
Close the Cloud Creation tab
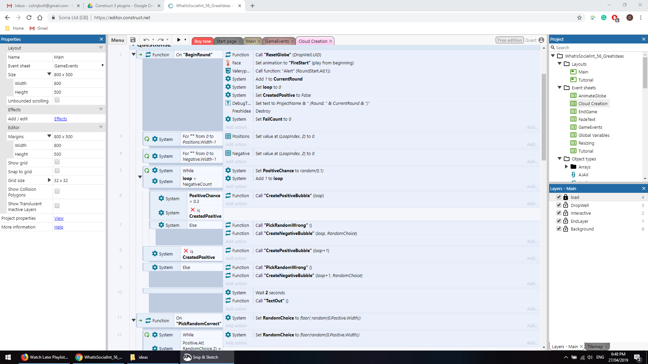[331, 41]
